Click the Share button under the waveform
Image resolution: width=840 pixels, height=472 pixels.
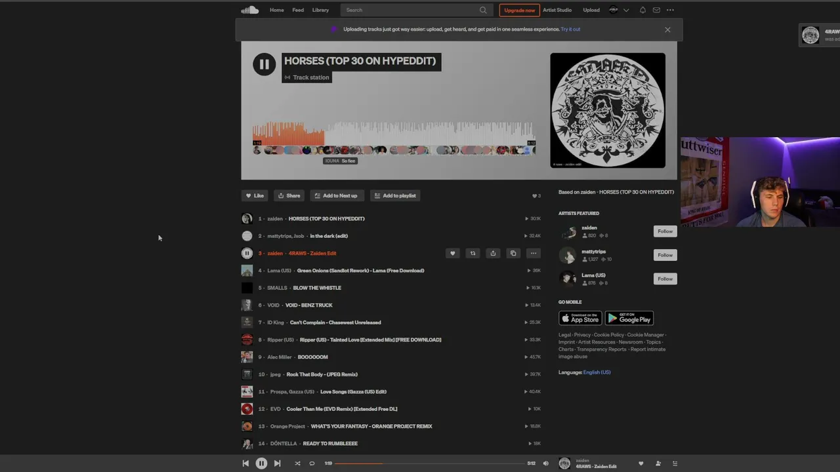coord(289,195)
